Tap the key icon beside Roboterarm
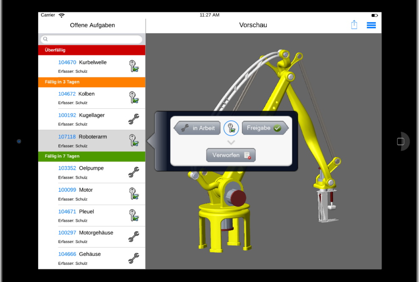Image resolution: width=419 pixels, height=282 pixels. coord(134,141)
